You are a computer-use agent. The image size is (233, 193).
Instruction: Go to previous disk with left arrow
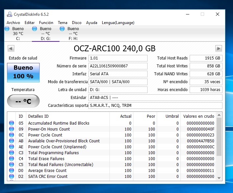point(11,48)
